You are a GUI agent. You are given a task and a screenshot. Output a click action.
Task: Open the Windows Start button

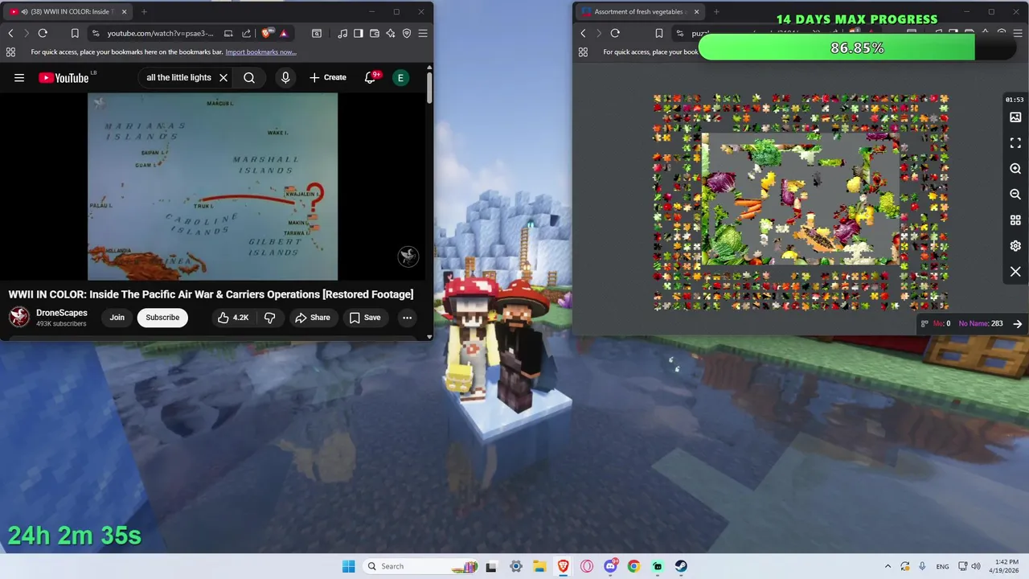point(348,566)
